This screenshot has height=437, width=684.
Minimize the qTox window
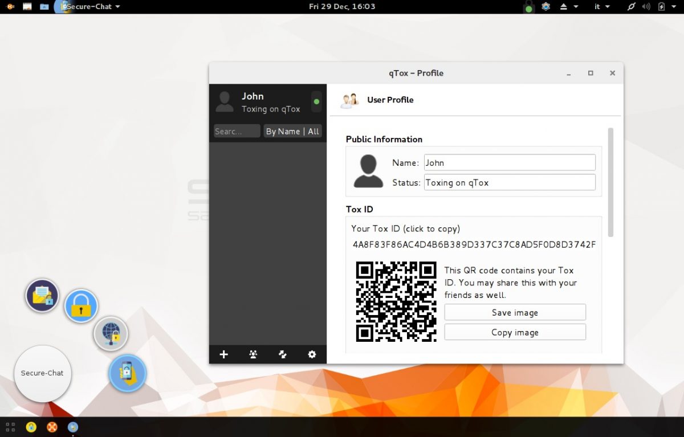coord(569,73)
